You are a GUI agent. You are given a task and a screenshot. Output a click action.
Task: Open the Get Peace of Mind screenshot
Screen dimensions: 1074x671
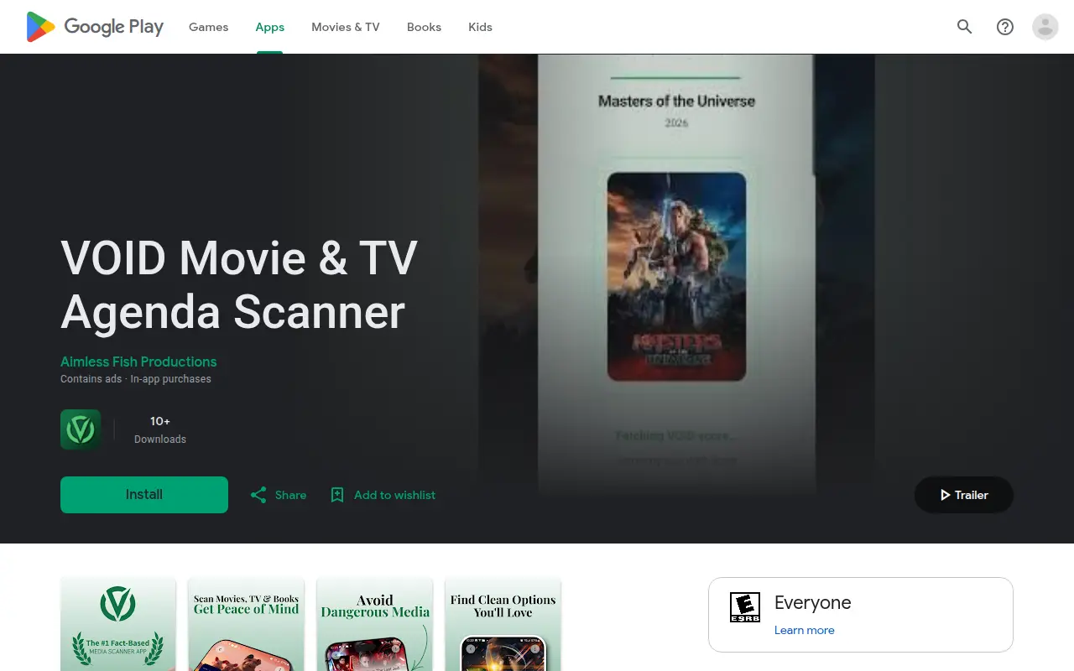coord(246,624)
